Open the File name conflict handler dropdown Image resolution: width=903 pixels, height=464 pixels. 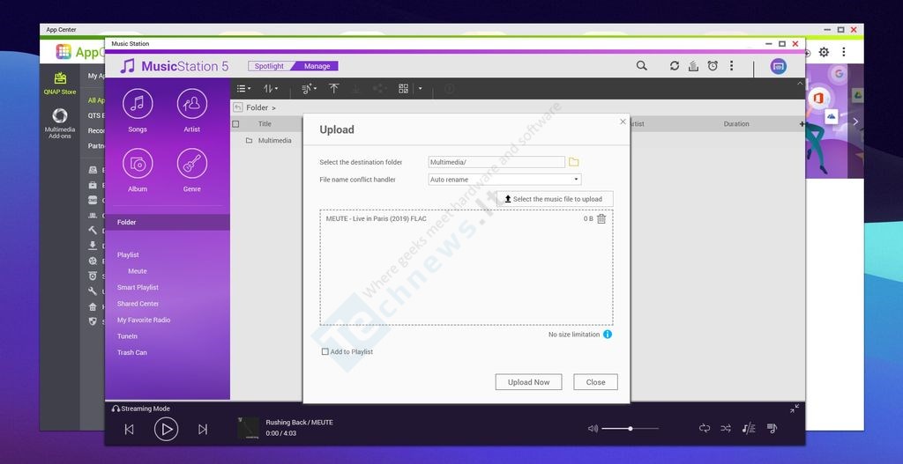504,180
